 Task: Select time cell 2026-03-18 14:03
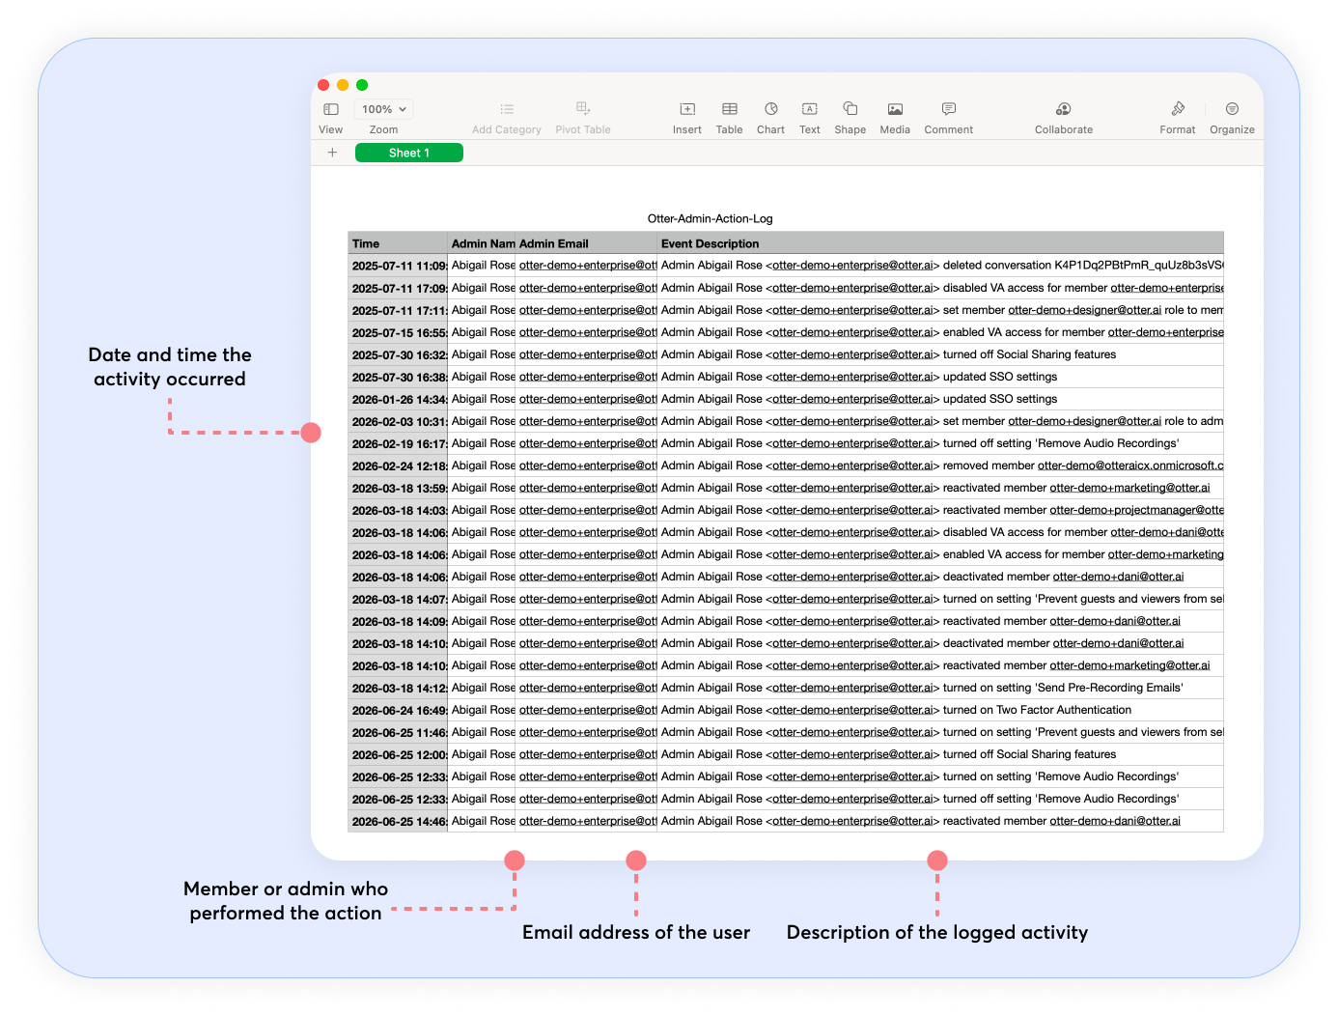pos(398,510)
